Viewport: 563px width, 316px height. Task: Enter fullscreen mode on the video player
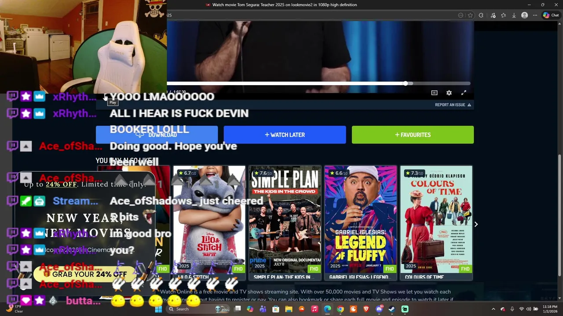point(464,93)
